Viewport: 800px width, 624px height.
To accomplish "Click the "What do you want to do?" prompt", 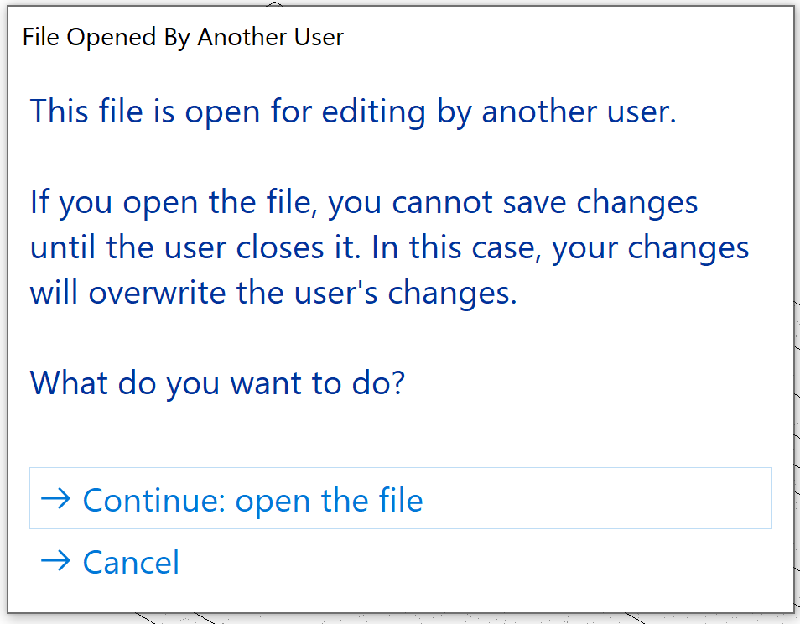I will [217, 383].
